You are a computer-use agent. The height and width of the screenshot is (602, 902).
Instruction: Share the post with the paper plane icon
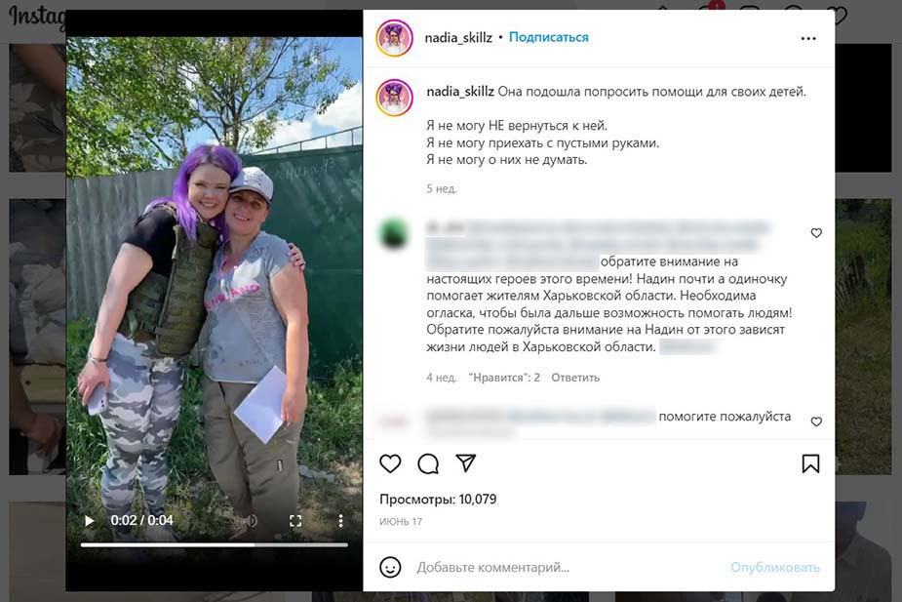point(465,462)
